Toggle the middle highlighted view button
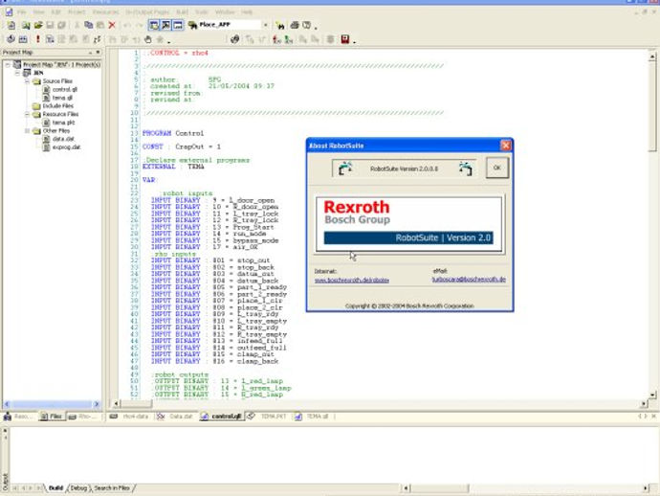Image resolution: width=660 pixels, height=496 pixels. click(166, 25)
